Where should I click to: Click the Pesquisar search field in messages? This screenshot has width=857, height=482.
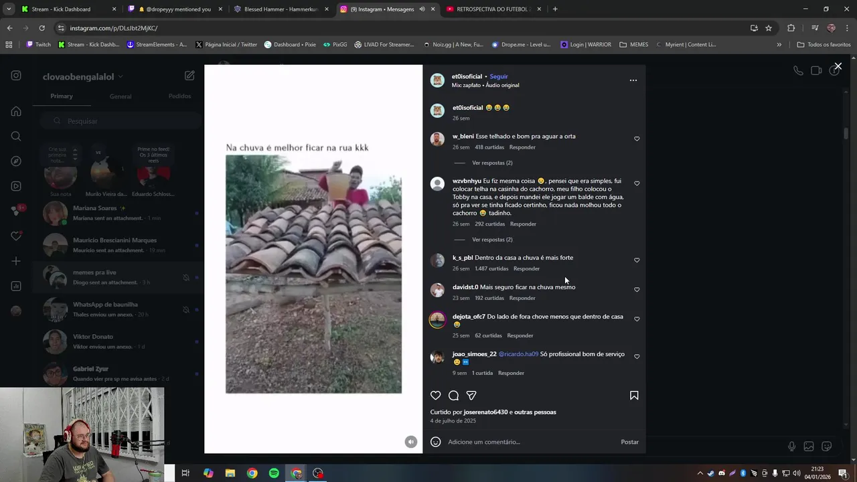120,121
